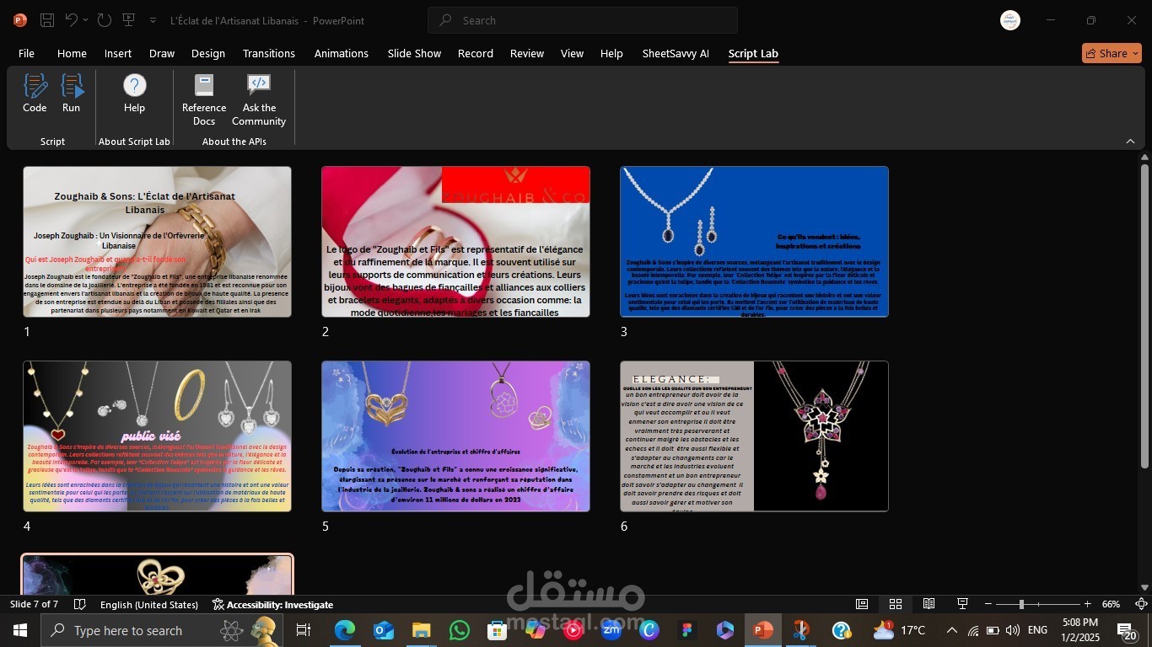The height and width of the screenshot is (647, 1152).
Task: Select slide 1 thumbnail about Zoughaib & Sons
Action: tap(157, 242)
